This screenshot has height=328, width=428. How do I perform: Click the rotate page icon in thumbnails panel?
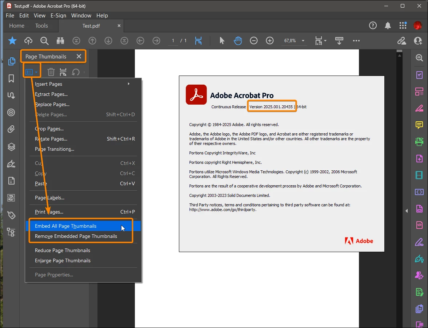(76, 72)
